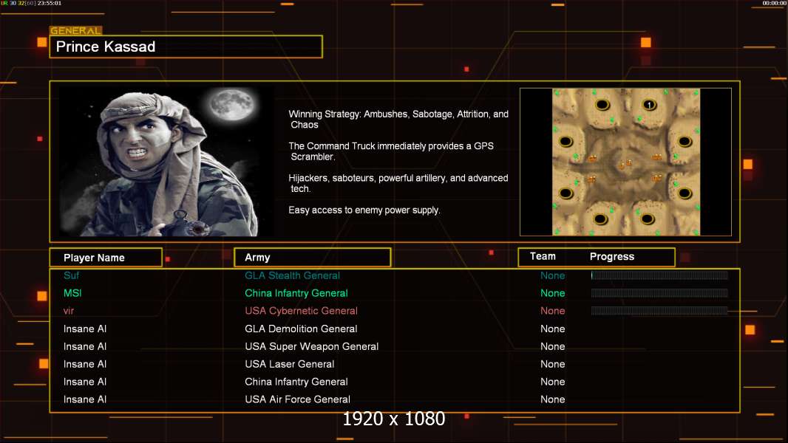
Task: Select Insane AI beside white China Infantry General
Action: 85,382
